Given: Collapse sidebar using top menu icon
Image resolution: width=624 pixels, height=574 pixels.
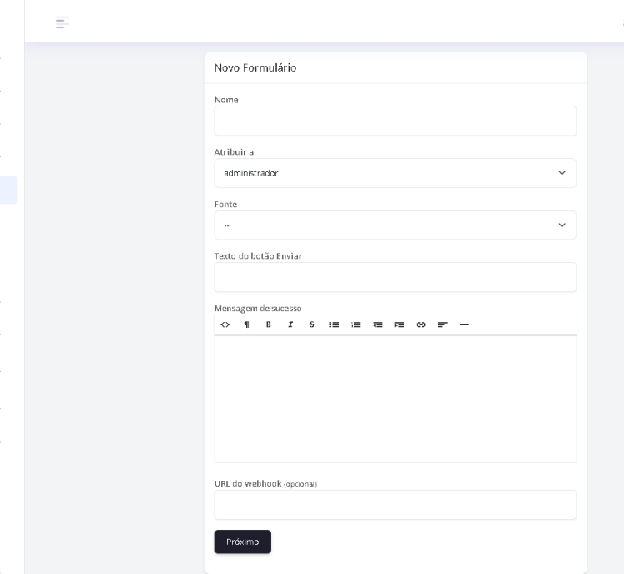Looking at the screenshot, I should pyautogui.click(x=62, y=22).
